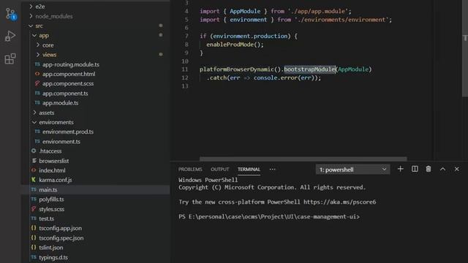This screenshot has width=468, height=263.
Task: Switch to the OUTPUT tab
Action: [x=219, y=169]
